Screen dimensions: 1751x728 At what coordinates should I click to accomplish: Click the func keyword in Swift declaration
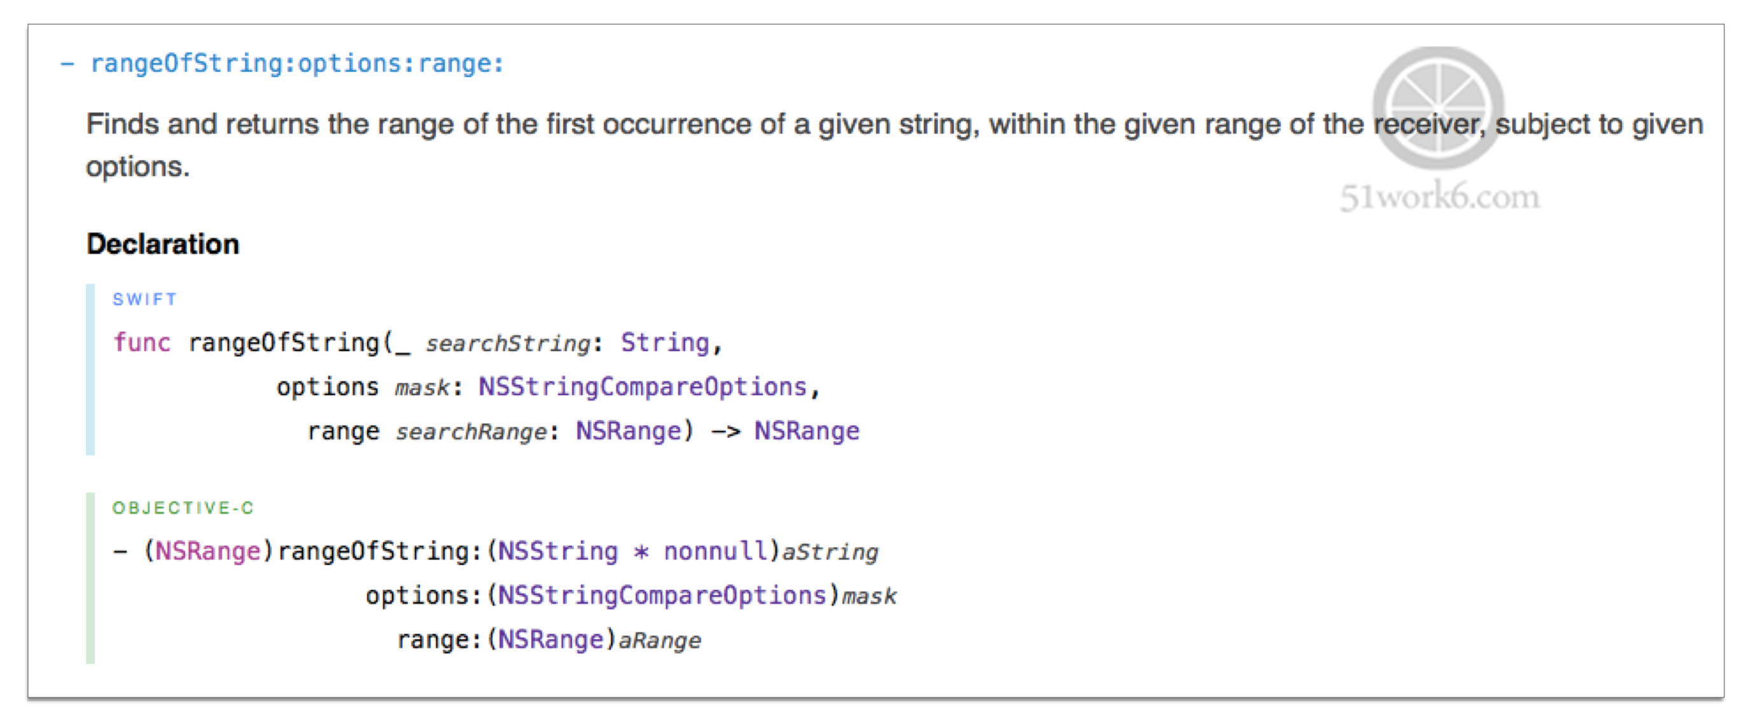[141, 342]
